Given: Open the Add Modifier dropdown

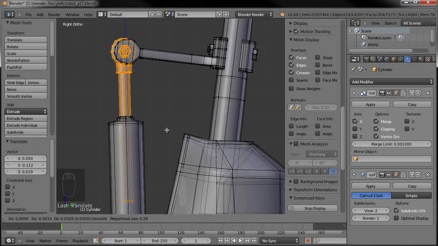Looking at the screenshot, I should (x=392, y=82).
